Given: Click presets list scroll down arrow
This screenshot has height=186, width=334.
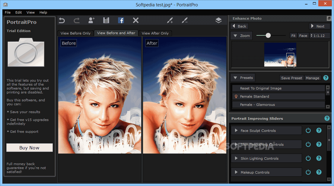Looking at the screenshot, I should (x=328, y=106).
